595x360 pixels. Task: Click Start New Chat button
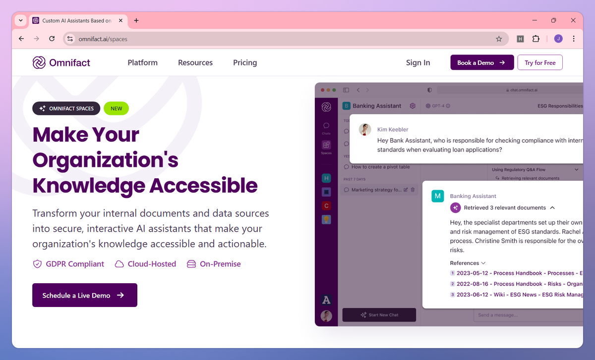379,315
